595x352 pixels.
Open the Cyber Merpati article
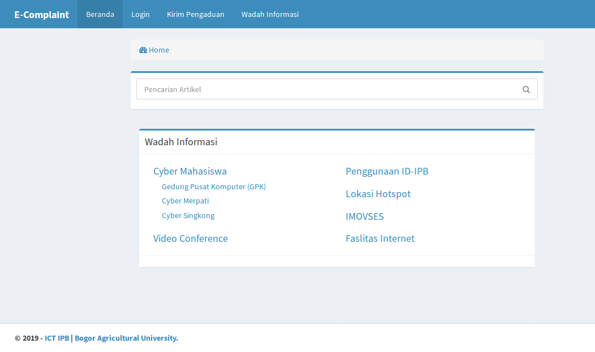pos(185,201)
